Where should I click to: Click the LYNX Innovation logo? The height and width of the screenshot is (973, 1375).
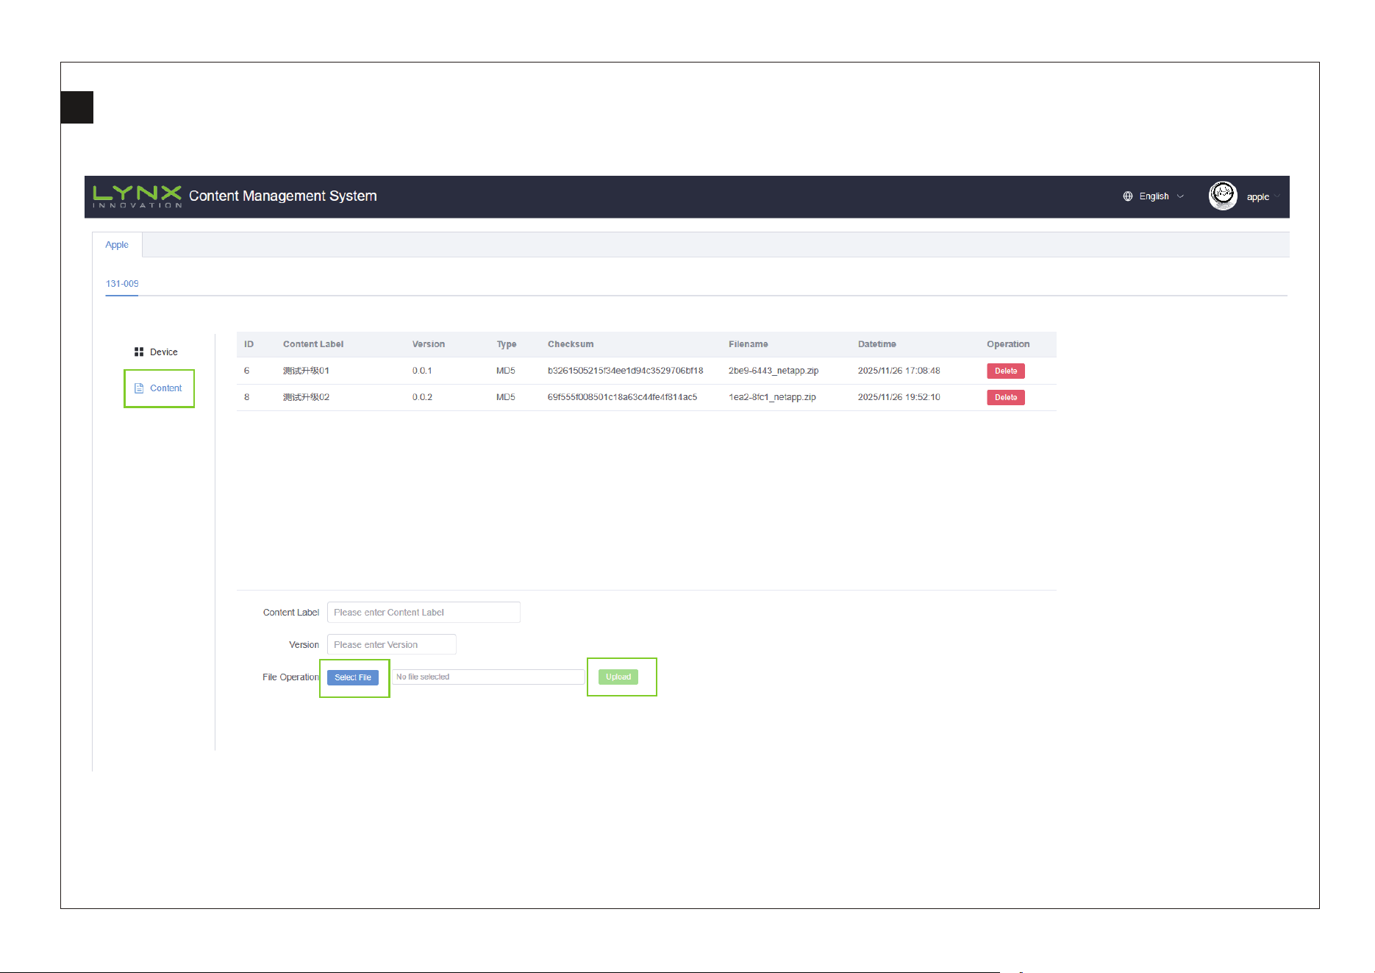tap(137, 196)
